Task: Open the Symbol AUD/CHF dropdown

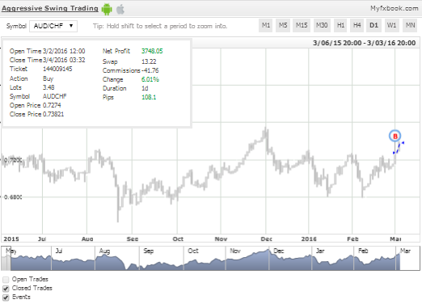Action: coord(53,26)
